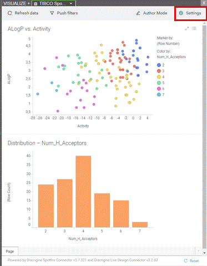Click the Refresh data circular arrow icon
The height and width of the screenshot is (266, 207).
coord(10,13)
